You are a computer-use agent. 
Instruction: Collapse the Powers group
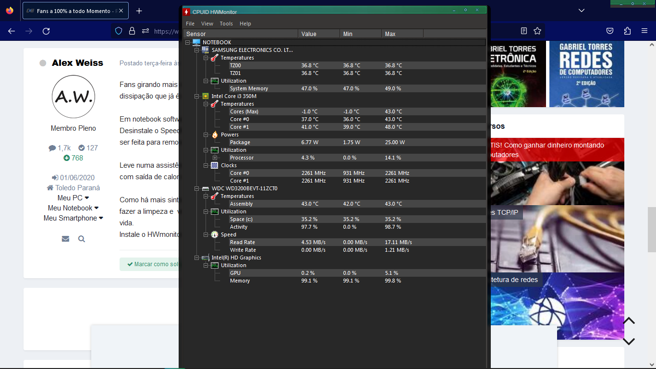206,135
